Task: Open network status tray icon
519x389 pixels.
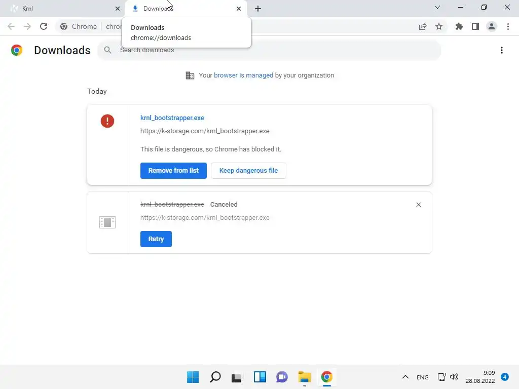Action: pyautogui.click(x=441, y=377)
